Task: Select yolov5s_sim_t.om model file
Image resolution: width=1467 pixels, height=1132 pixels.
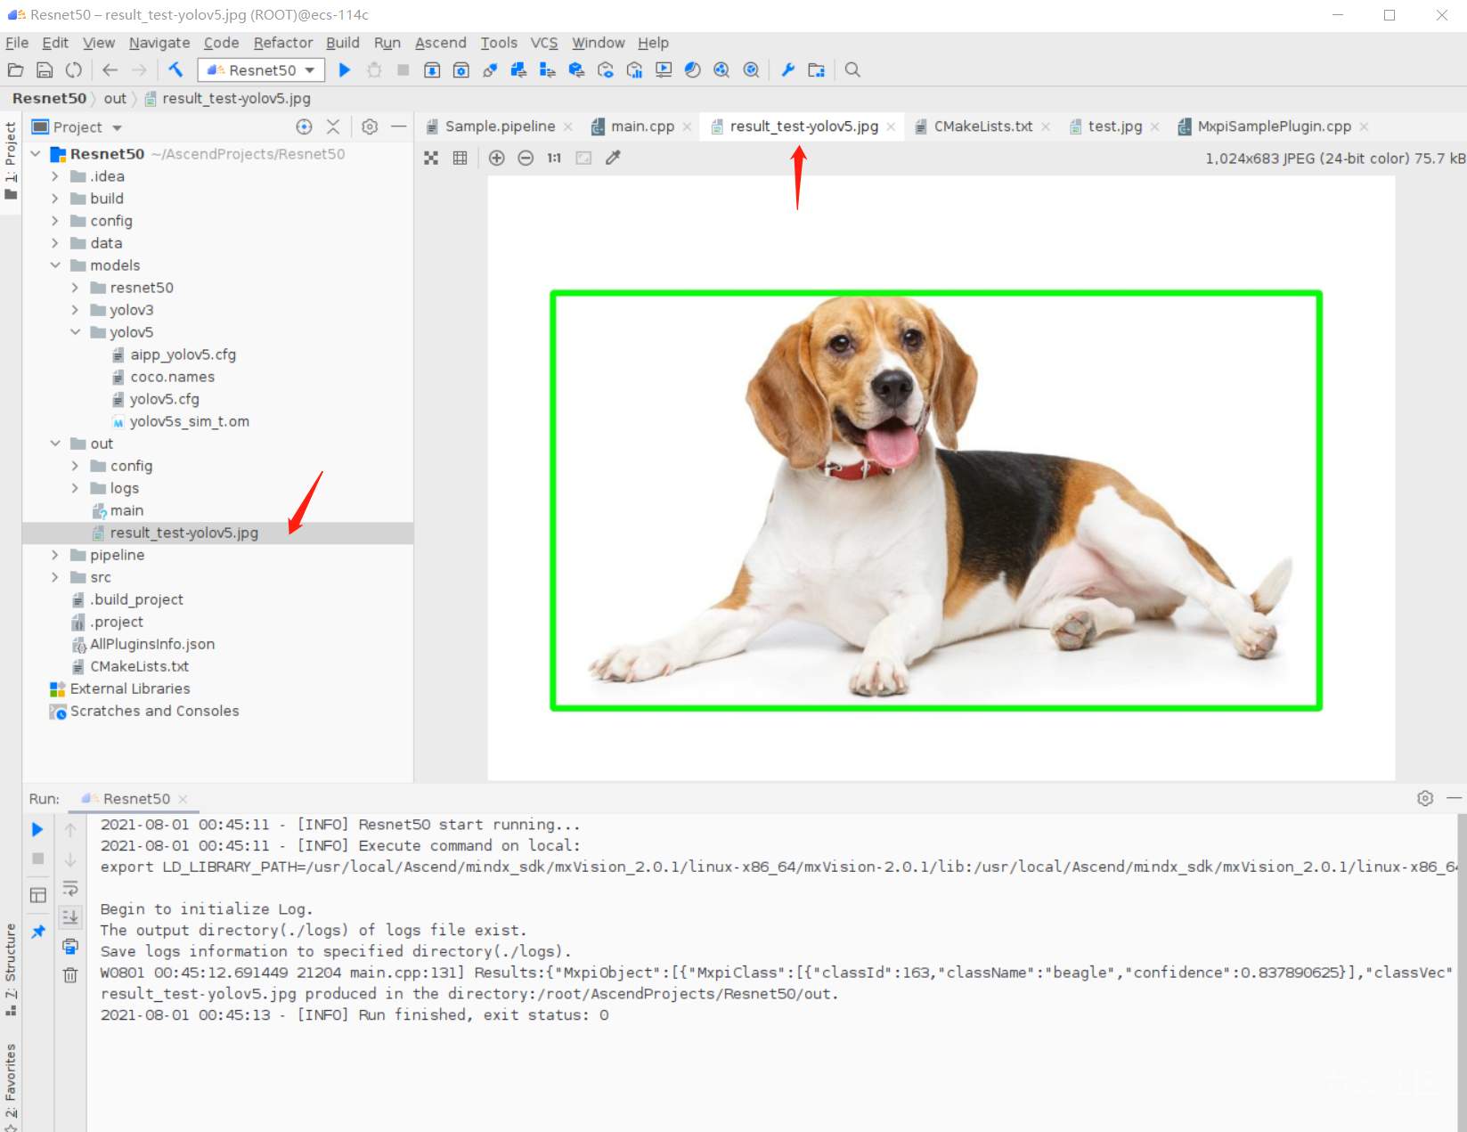Action: pos(189,421)
